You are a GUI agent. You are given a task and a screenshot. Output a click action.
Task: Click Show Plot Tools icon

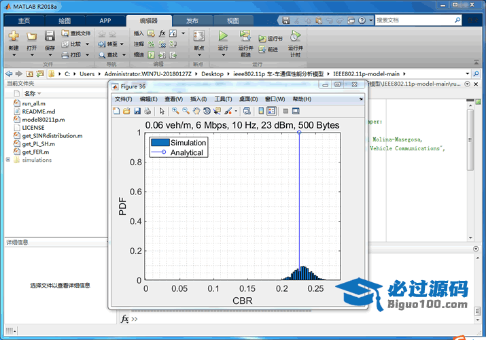click(296, 111)
